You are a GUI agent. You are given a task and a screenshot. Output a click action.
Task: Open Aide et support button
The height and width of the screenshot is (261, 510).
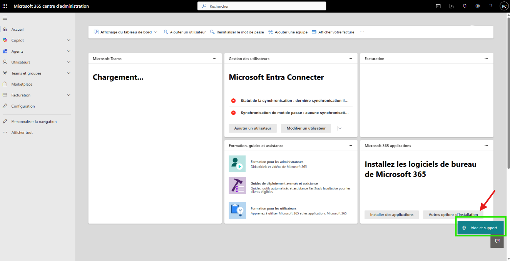(x=480, y=228)
